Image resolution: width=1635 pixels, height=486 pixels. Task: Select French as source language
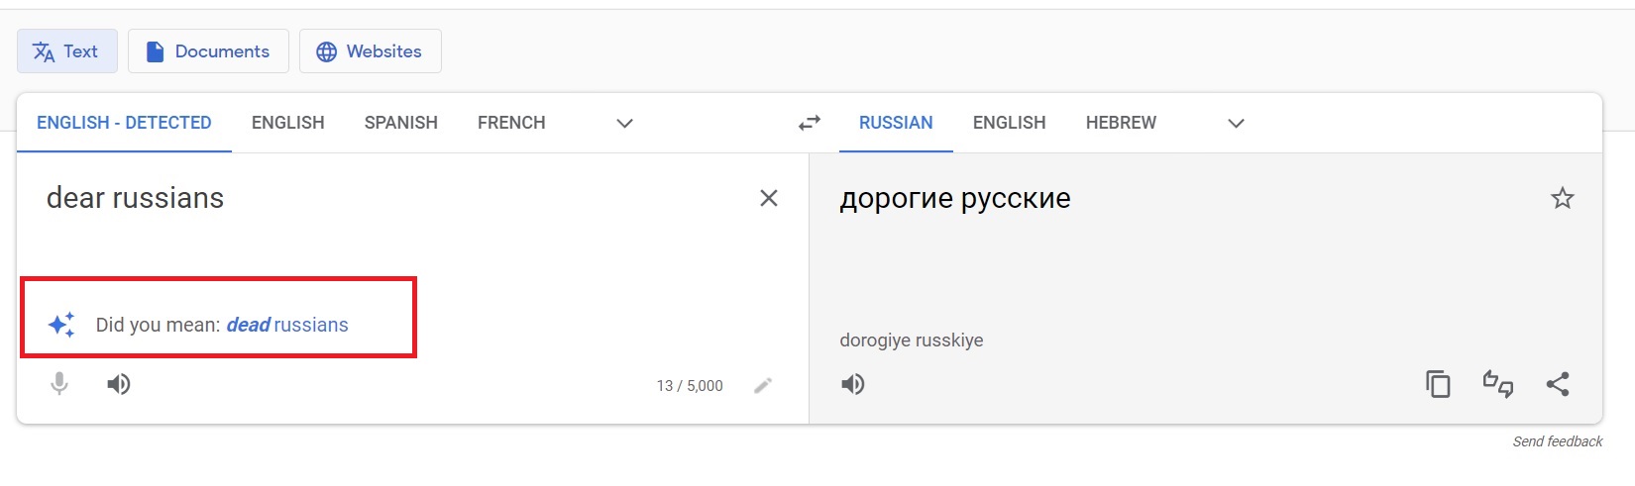point(511,123)
